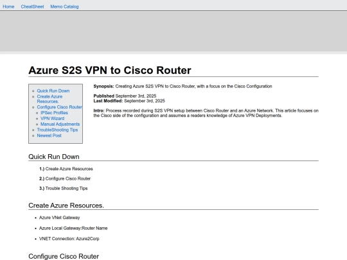This screenshot has height=260, width=347.
Task: Click the Last Modified date line
Action: [x=129, y=101]
